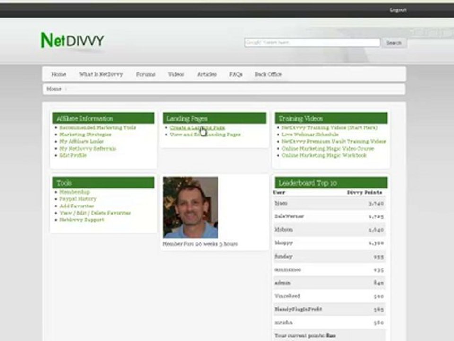454x341 pixels.
Task: Select the Sunday leaderboard row
Action: click(330, 256)
